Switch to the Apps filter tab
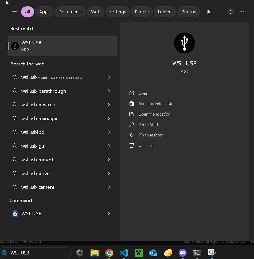The image size is (254, 259). point(44,12)
